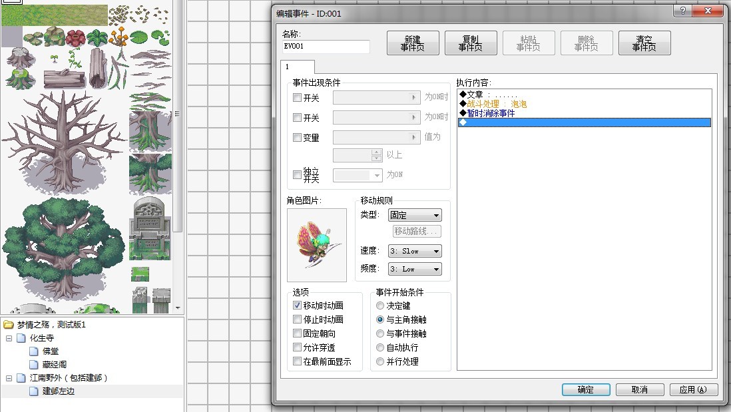The image size is (731, 412).
Task: Check the 在最前面显示 option
Action: (297, 361)
